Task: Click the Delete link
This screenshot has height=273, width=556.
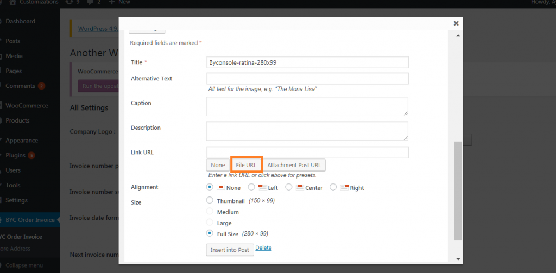Action: tap(263, 248)
